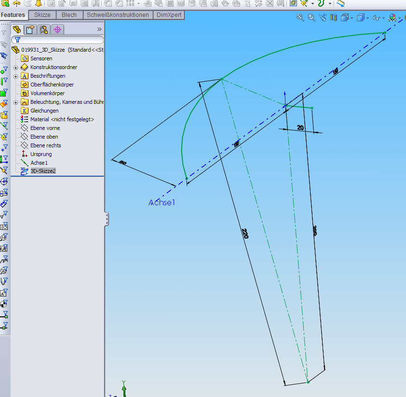Open the ConfigurationManager tab icon

pyautogui.click(x=44, y=29)
